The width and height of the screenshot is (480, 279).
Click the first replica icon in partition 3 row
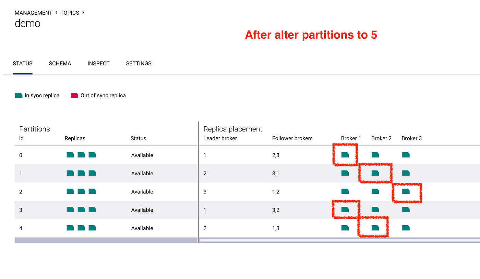click(x=70, y=210)
